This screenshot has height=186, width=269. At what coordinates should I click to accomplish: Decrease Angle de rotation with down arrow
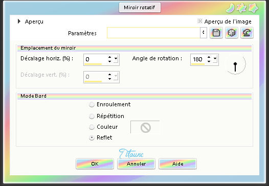pos(209,61)
